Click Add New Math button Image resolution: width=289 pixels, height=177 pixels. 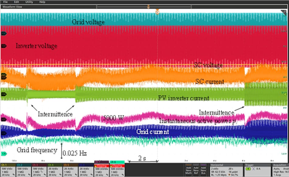(x=189, y=170)
